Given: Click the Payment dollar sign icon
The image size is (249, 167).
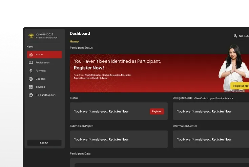Looking at the screenshot, I should 31,71.
